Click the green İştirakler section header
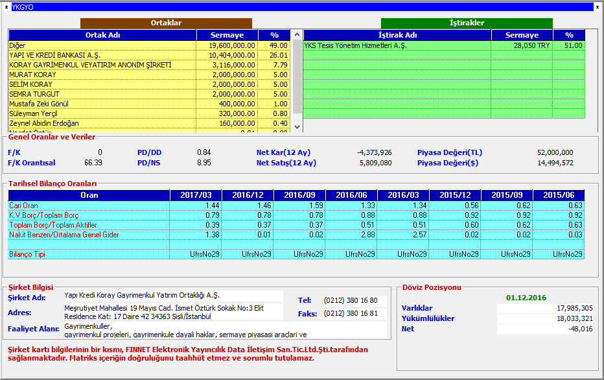The height and width of the screenshot is (380, 604). [467, 23]
